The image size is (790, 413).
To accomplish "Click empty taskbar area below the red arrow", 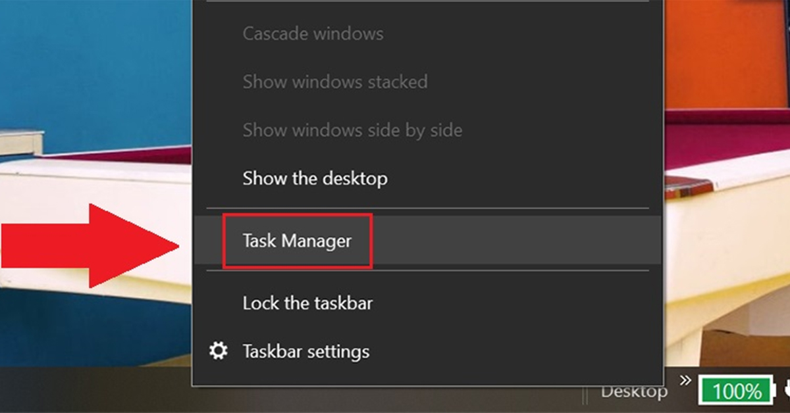I will [x=92, y=391].
